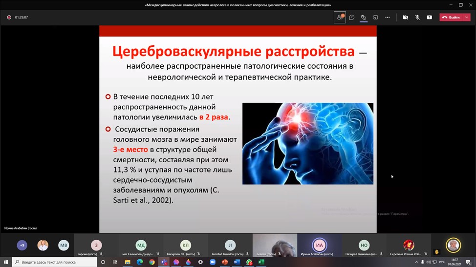Toggle the camera on
This screenshot has height=267, width=476.
coord(405,17)
